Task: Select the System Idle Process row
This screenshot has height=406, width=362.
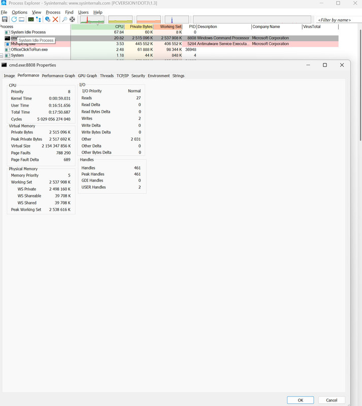Action: click(169, 32)
